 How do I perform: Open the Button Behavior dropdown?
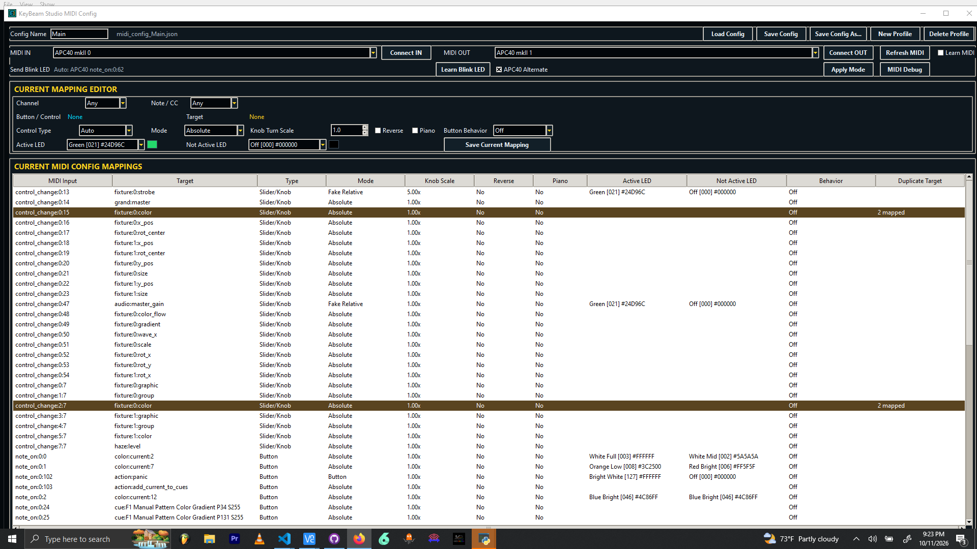pyautogui.click(x=549, y=131)
